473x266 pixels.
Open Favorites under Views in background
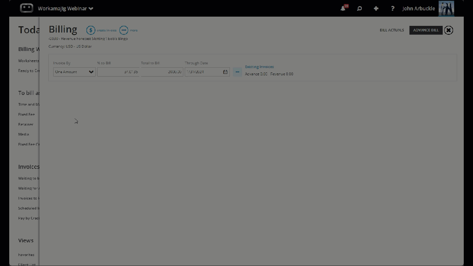click(26, 255)
